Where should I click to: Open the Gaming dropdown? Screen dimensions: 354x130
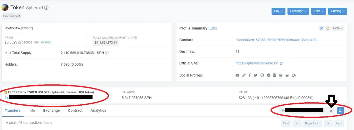click(x=338, y=11)
